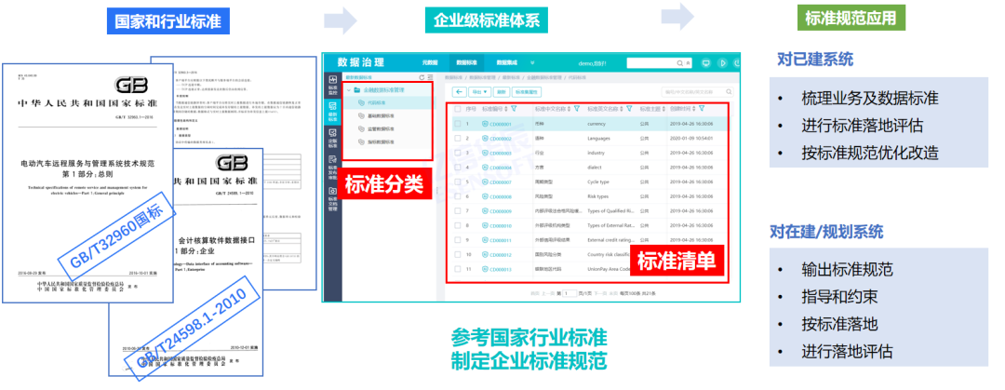
Task: Toggle the select-all checkbox in table header
Action: [456, 109]
